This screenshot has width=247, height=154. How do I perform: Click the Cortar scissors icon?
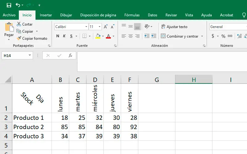[x=19, y=24]
